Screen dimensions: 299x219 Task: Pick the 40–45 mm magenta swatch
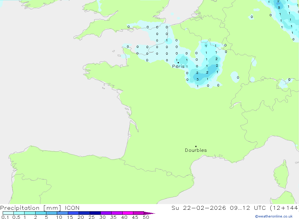pyautogui.click(x=128, y=213)
